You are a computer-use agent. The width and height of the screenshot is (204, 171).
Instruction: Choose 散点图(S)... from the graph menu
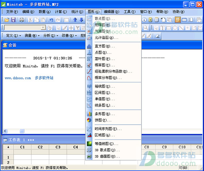pos(114,19)
